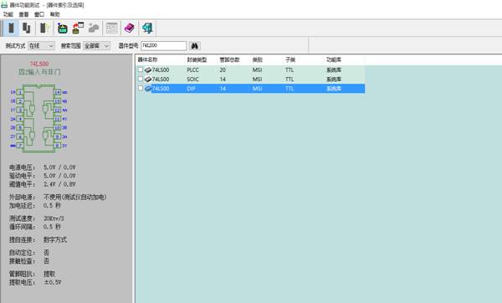Open the 搜索范围 dropdown showing 全部库
Viewport: 502px width, 303px height.
[x=97, y=46]
